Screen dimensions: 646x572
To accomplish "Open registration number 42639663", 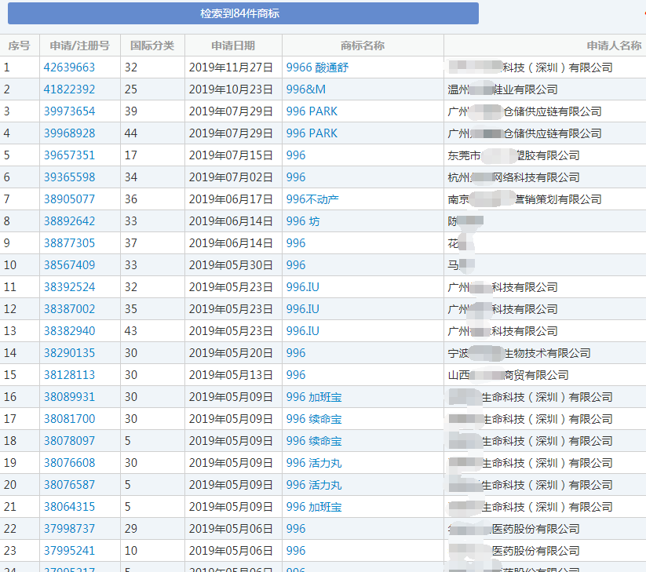I will coord(69,67).
